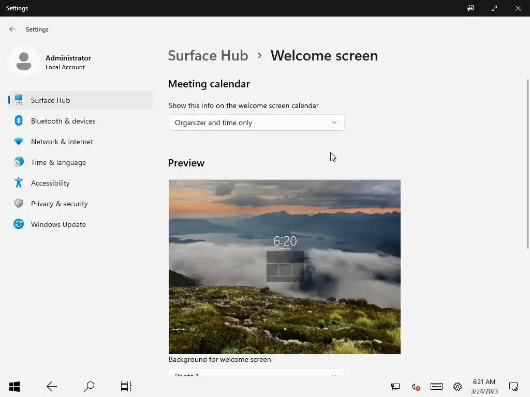The height and width of the screenshot is (397, 530).
Task: Click the Wi-Fi network icon in the sidebar
Action: [x=19, y=142]
